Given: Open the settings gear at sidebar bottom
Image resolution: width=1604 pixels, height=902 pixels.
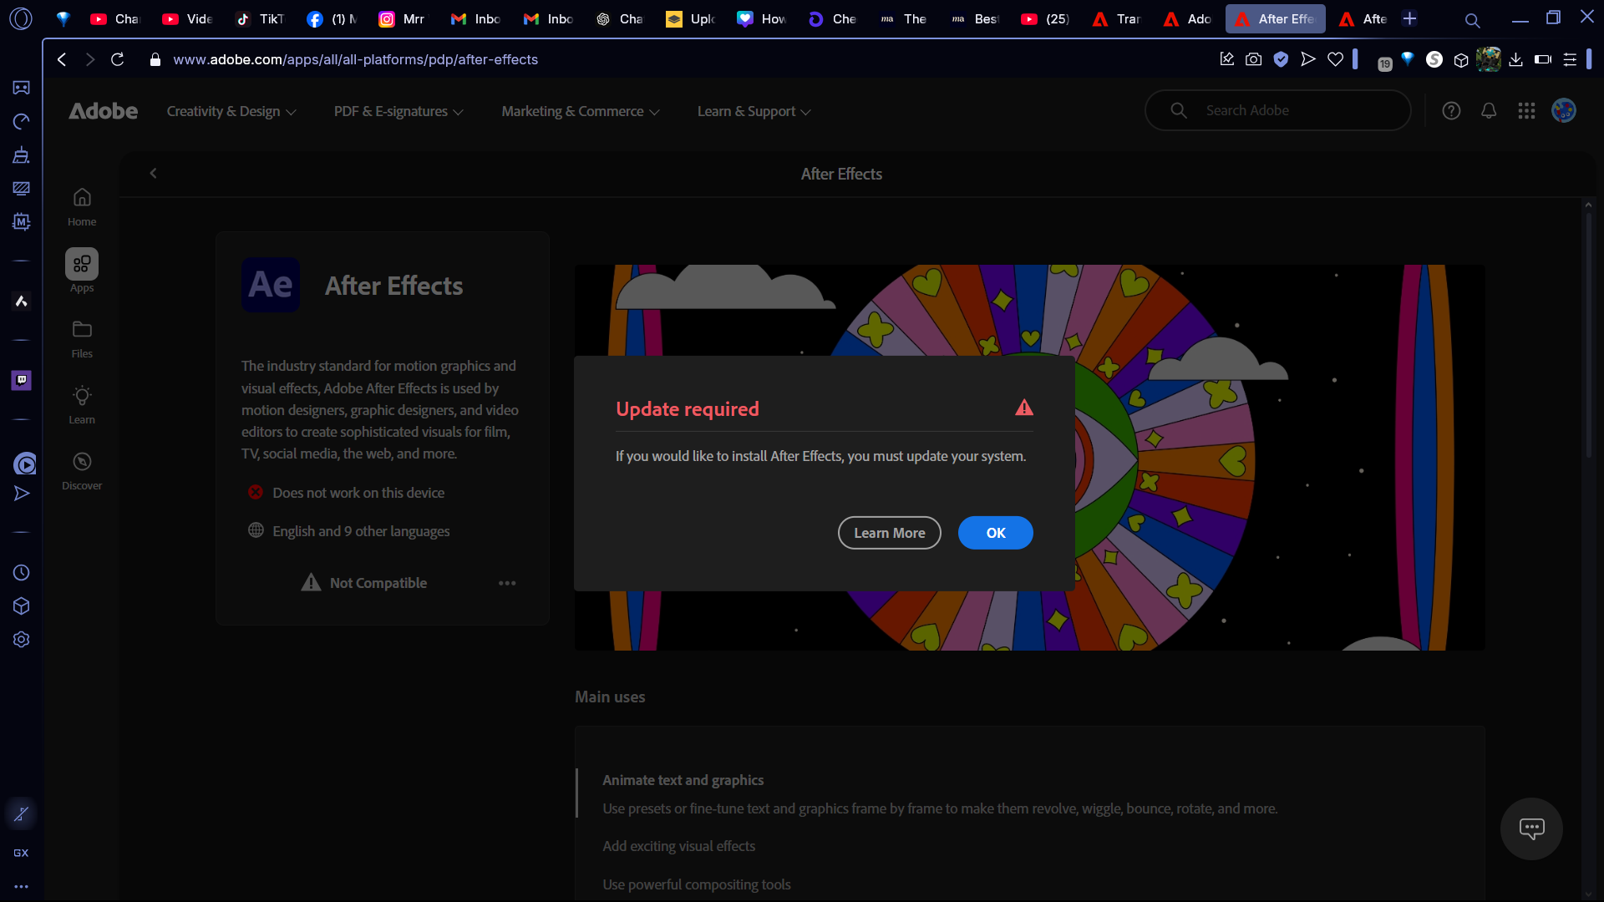Looking at the screenshot, I should (21, 639).
